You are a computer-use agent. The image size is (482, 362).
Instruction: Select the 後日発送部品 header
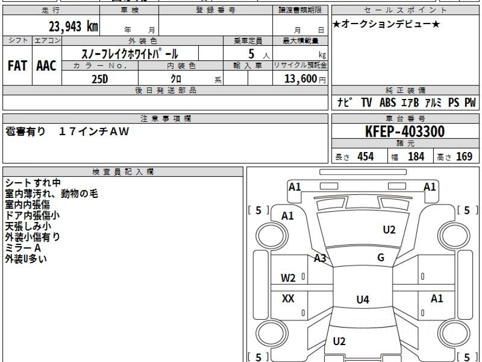(x=165, y=90)
